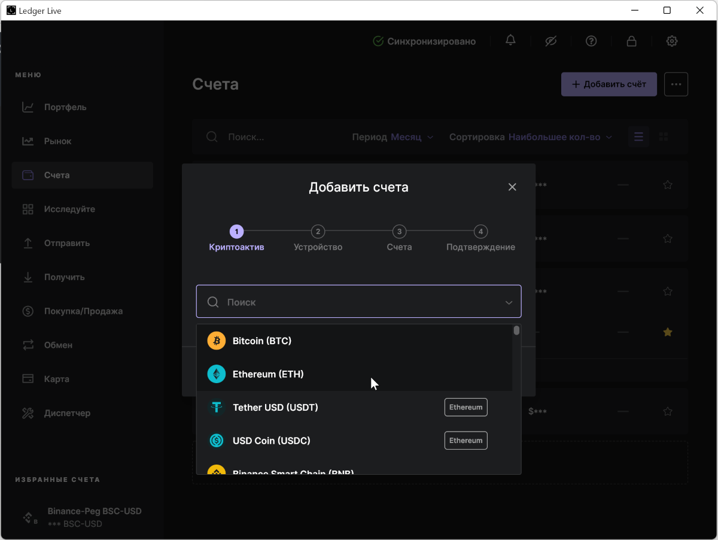Open the notifications bell icon
Image resolution: width=718 pixels, height=540 pixels.
click(510, 41)
